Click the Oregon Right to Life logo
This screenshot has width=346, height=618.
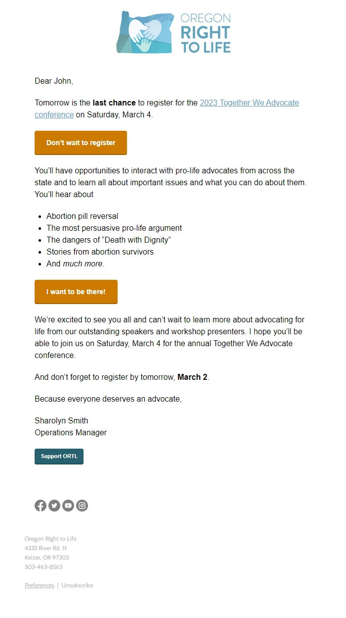[173, 31]
